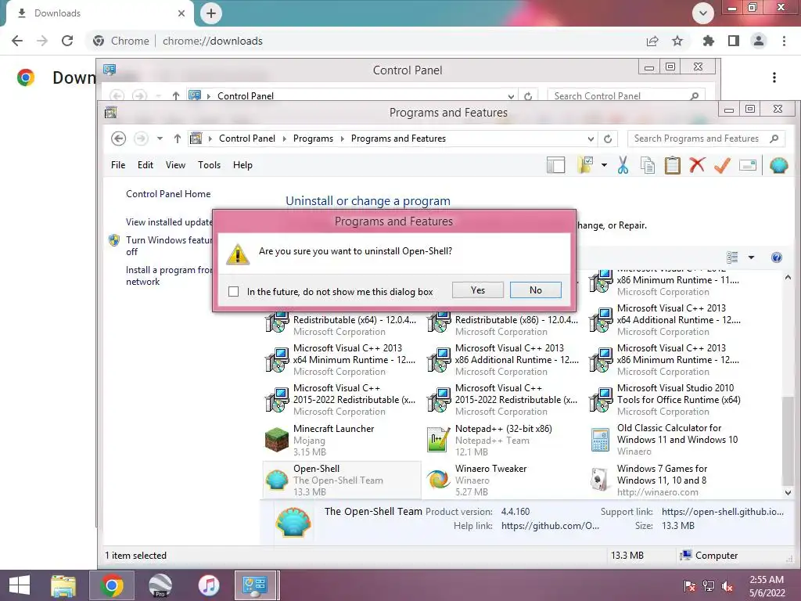The height and width of the screenshot is (601, 801).
Task: Select Winaero Tweaker entry
Action: 503,480
